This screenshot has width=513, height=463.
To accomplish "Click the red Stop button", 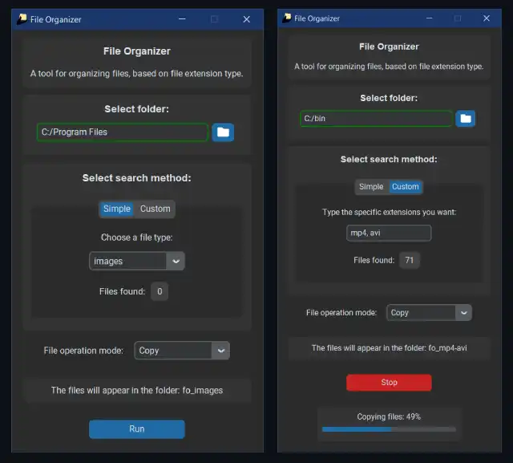I will [x=389, y=383].
